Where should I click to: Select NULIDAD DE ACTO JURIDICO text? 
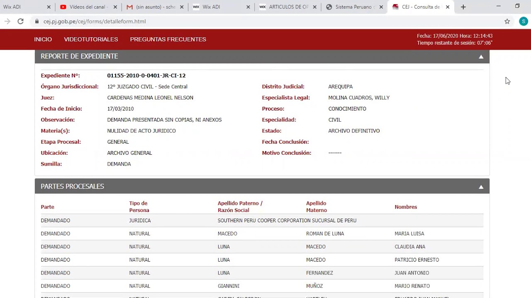tap(141, 131)
